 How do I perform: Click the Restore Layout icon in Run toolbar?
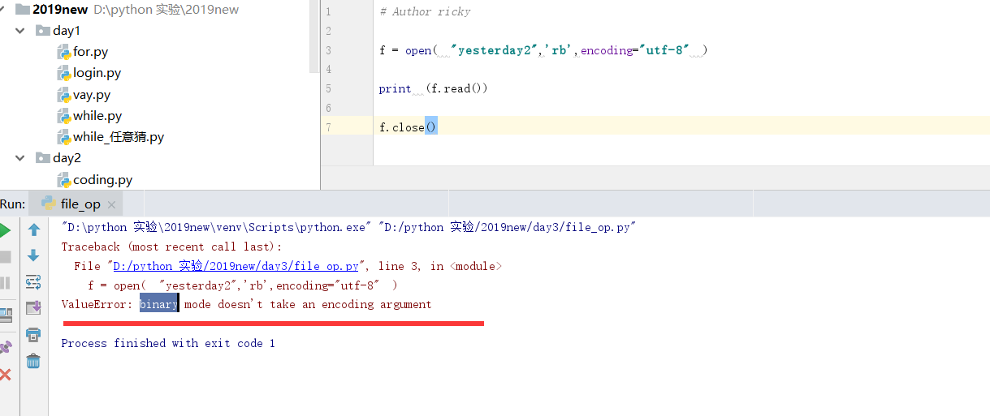pyautogui.click(x=5, y=314)
